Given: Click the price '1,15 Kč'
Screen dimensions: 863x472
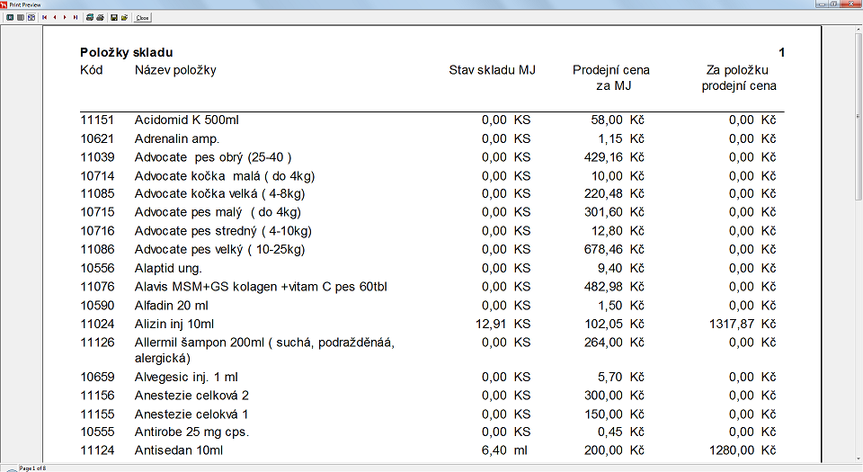Looking at the screenshot, I should (x=621, y=138).
